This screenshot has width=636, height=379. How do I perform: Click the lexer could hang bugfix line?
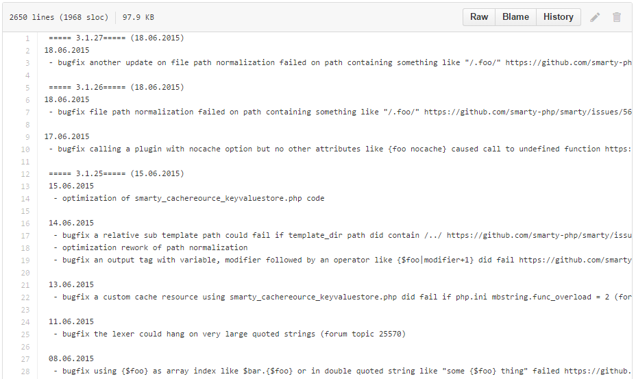[x=230, y=334]
